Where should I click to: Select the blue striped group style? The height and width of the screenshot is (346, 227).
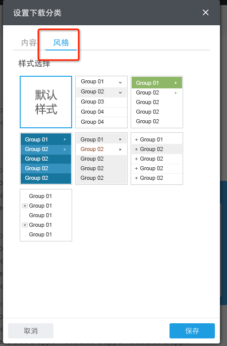click(x=46, y=159)
